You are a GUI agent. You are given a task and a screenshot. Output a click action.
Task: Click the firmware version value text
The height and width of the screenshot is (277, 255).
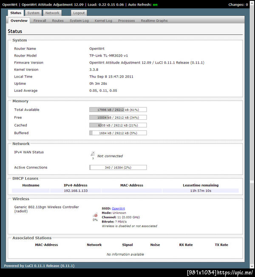[147, 63]
